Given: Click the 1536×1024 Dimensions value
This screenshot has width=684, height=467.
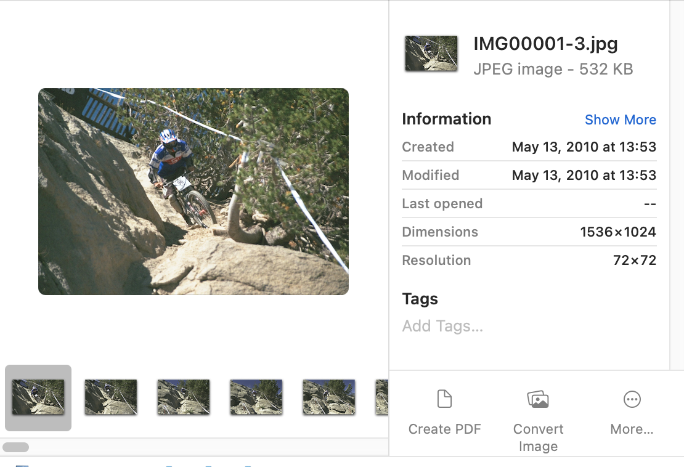Looking at the screenshot, I should coord(617,232).
